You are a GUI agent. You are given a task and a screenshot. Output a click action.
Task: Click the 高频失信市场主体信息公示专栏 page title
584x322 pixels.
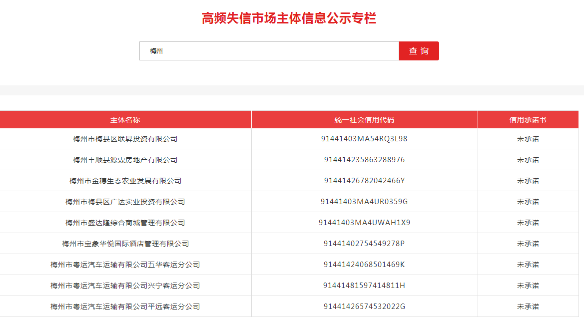(x=289, y=18)
